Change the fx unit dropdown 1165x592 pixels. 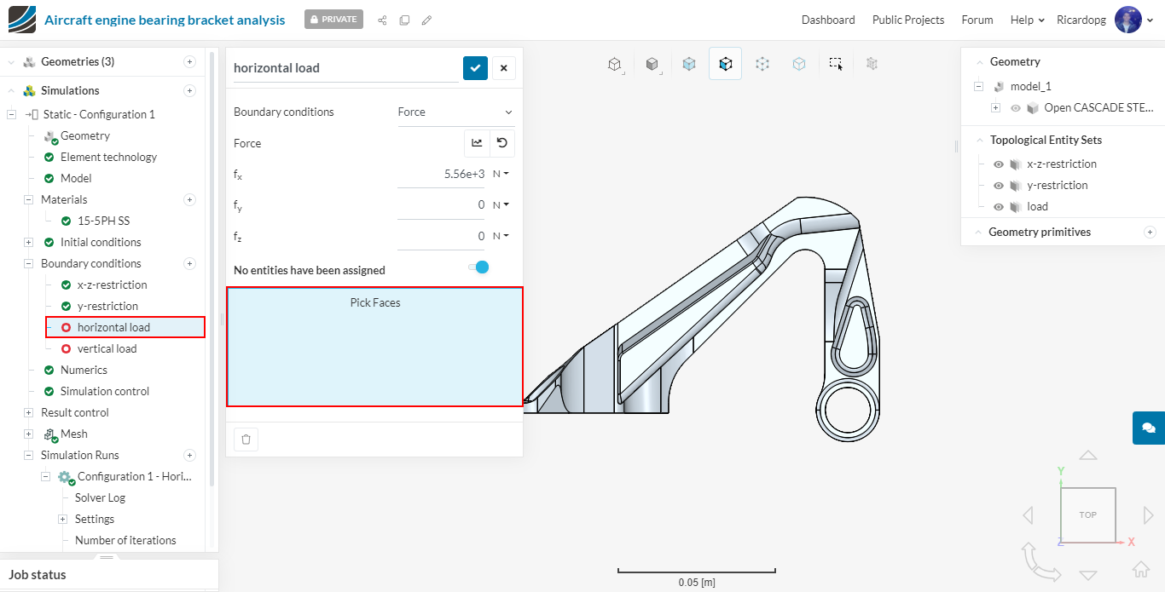pos(501,174)
